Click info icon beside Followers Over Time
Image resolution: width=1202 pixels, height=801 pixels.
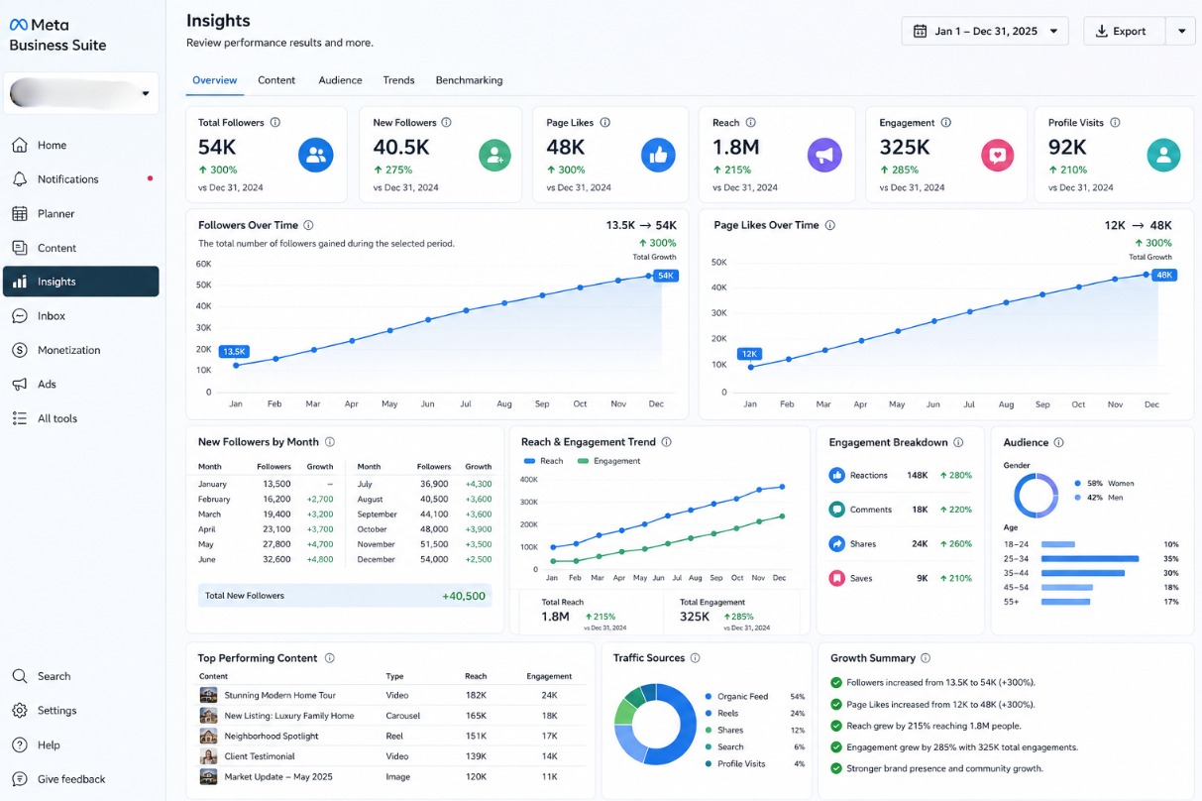click(x=308, y=225)
